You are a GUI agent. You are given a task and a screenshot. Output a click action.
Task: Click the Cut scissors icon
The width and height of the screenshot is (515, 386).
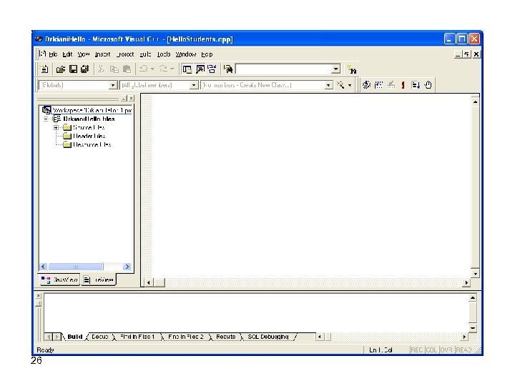(101, 69)
